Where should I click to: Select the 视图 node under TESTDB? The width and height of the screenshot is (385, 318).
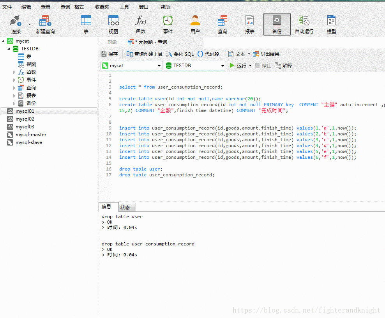coord(27,64)
